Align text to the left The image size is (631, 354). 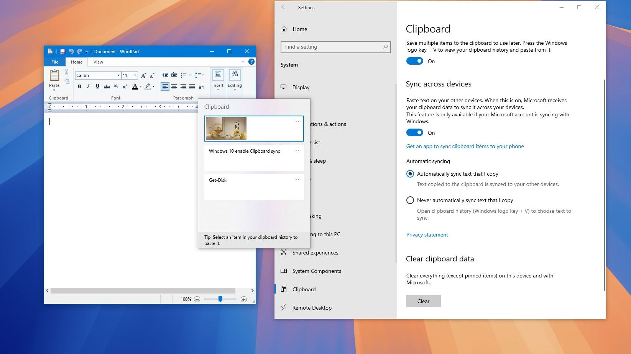pyautogui.click(x=165, y=86)
